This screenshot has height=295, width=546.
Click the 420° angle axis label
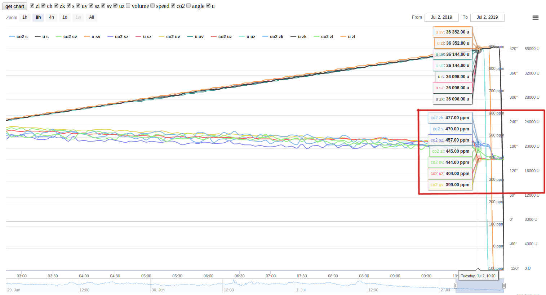(x=514, y=49)
